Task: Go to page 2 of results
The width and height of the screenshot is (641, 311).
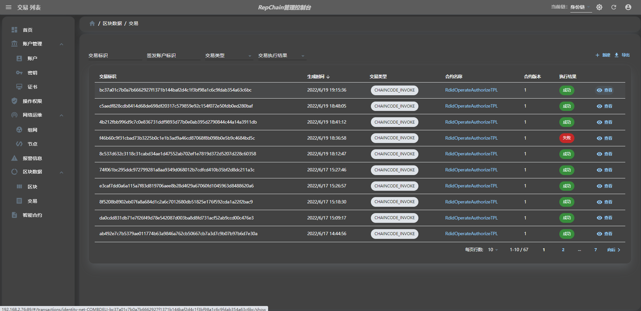Action: [x=563, y=250]
